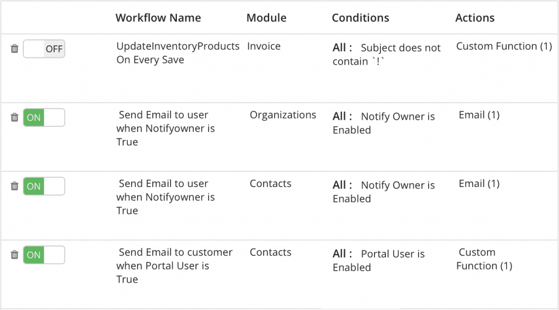Switch off Contacts Notify Owner workflow toggle
This screenshot has height=310, width=559.
[x=44, y=186]
